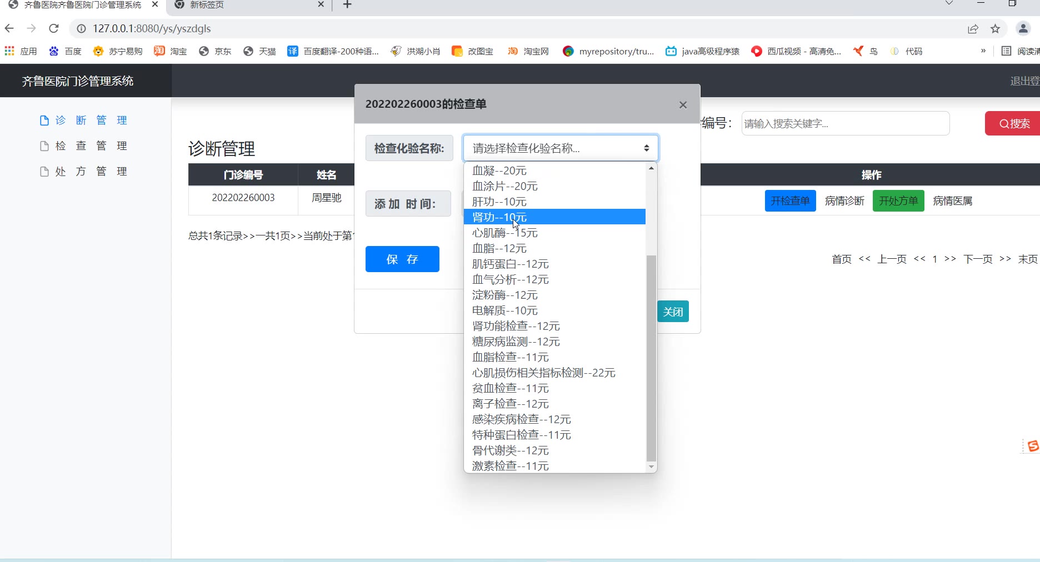Open the myrepository bookmark
1040x562 pixels.
pyautogui.click(x=608, y=51)
